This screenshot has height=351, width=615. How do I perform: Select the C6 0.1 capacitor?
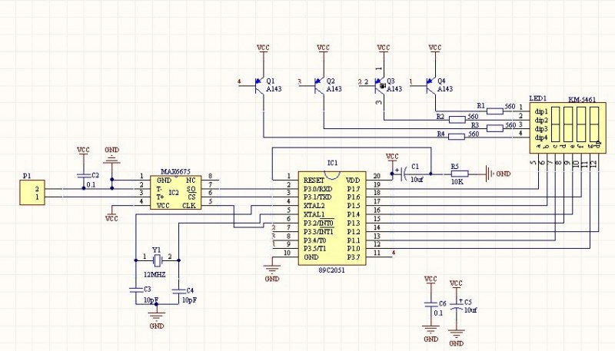point(430,304)
